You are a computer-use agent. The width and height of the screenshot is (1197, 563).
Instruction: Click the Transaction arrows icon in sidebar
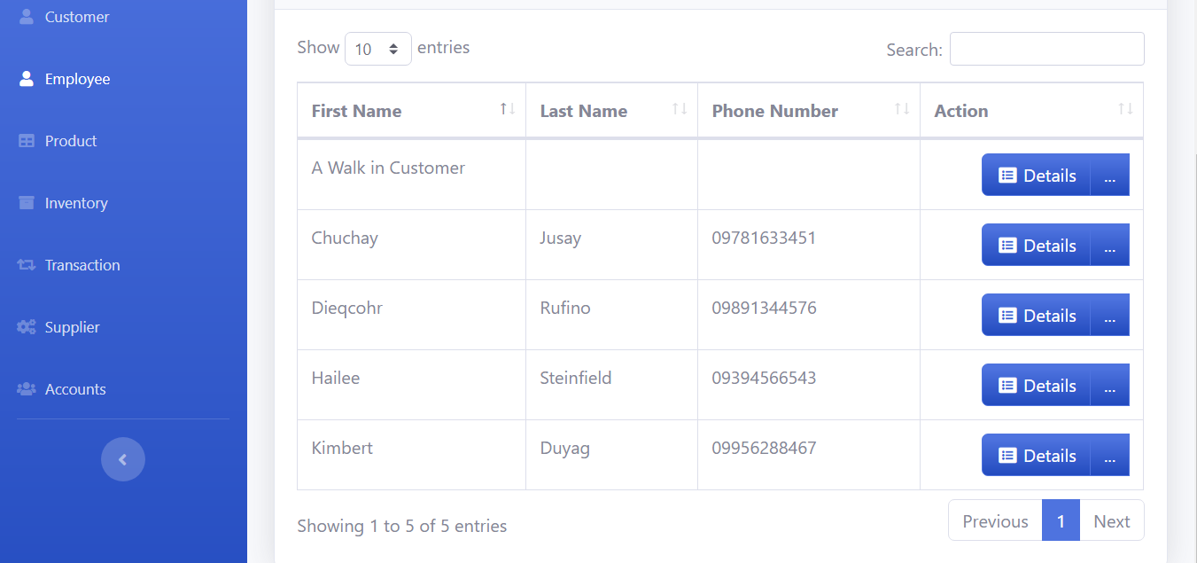point(27,265)
